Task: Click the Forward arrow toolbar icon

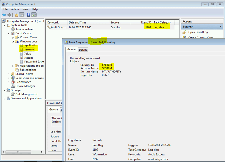Action: click(9, 15)
